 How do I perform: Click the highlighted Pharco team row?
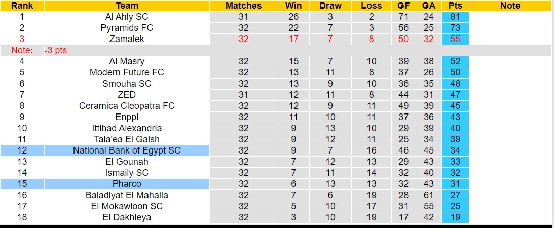tap(127, 184)
